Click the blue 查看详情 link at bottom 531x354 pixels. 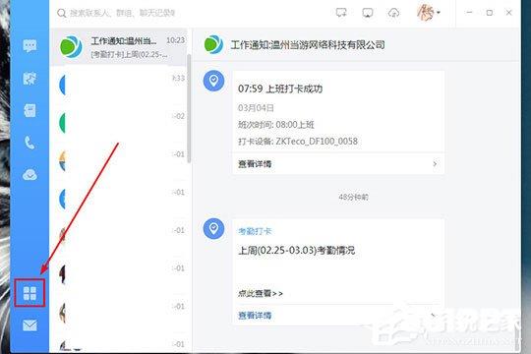(x=255, y=316)
